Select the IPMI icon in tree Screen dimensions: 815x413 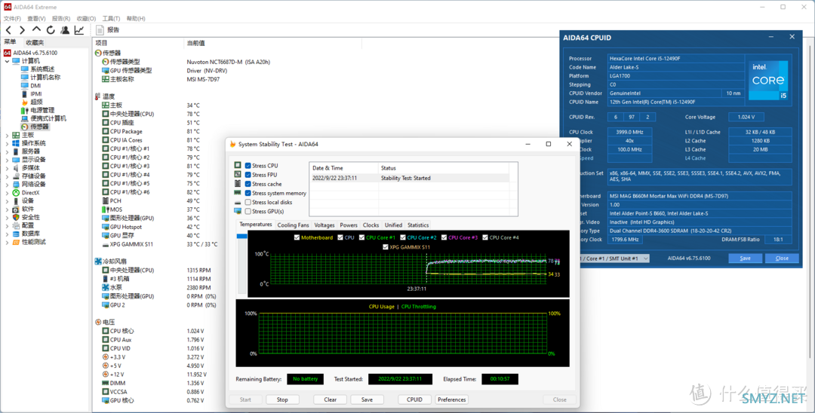(x=24, y=94)
